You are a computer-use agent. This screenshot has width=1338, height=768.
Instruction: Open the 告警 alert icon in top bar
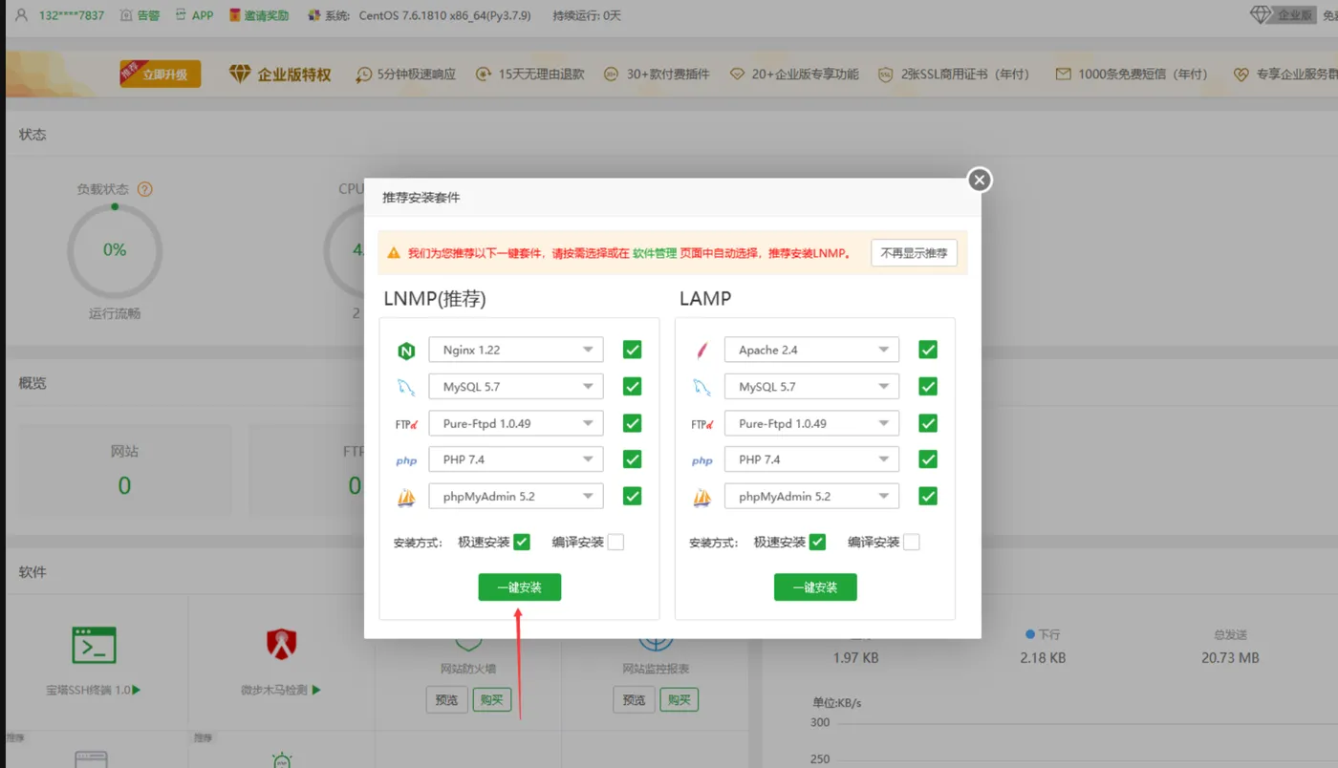127,15
